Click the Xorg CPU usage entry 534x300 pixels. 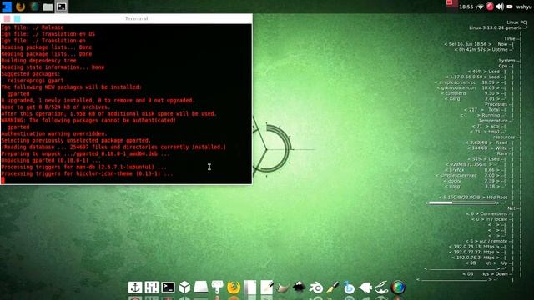click(x=471, y=99)
